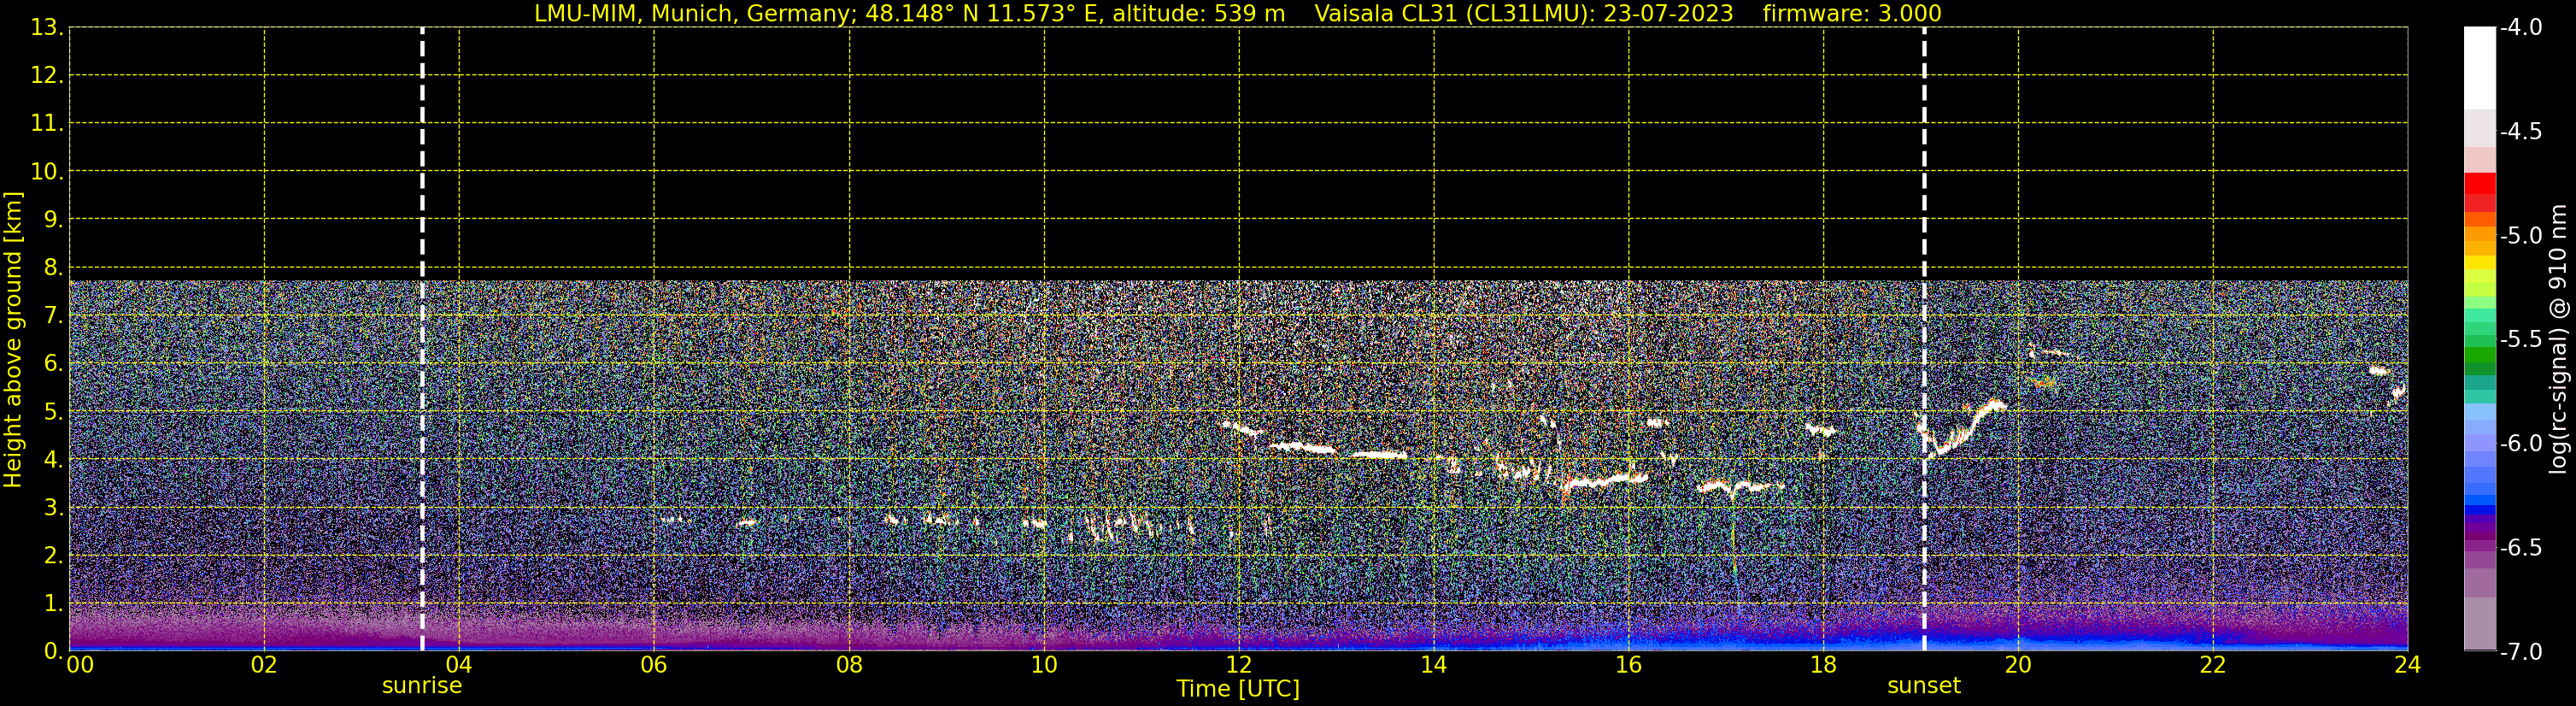Click the '2.' height tick label
Screen dimensions: 2576x706
tap(53, 556)
